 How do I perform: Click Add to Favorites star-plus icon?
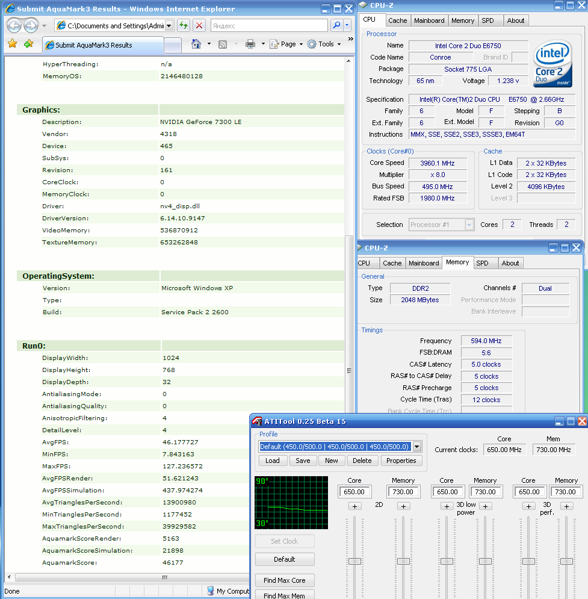[x=29, y=44]
